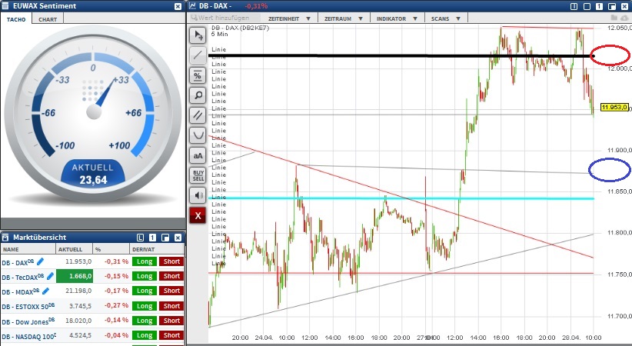
Task: Open the ZEITEINHEIT dropdown
Action: (x=289, y=18)
